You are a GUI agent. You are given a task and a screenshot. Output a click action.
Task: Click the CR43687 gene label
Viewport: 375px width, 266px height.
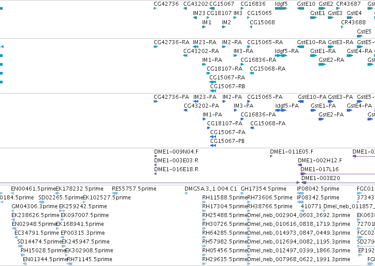[349, 4]
